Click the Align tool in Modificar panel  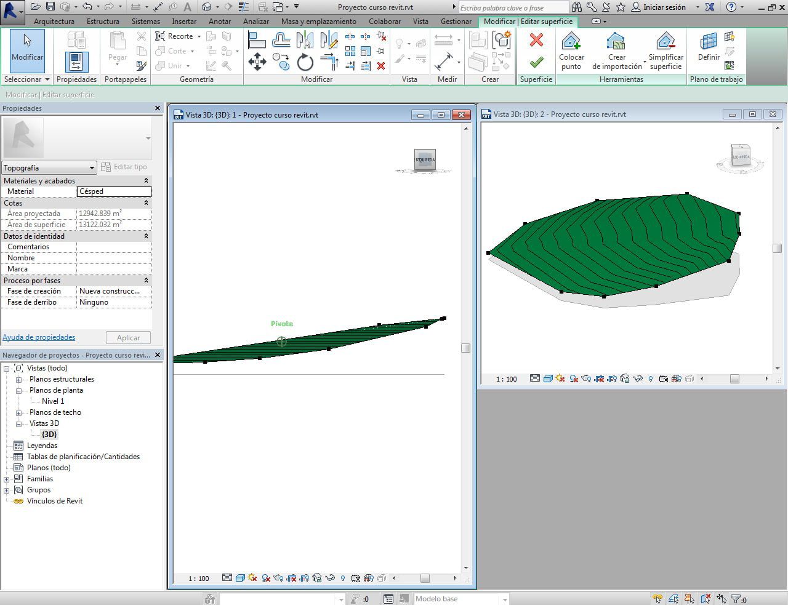[x=257, y=41]
